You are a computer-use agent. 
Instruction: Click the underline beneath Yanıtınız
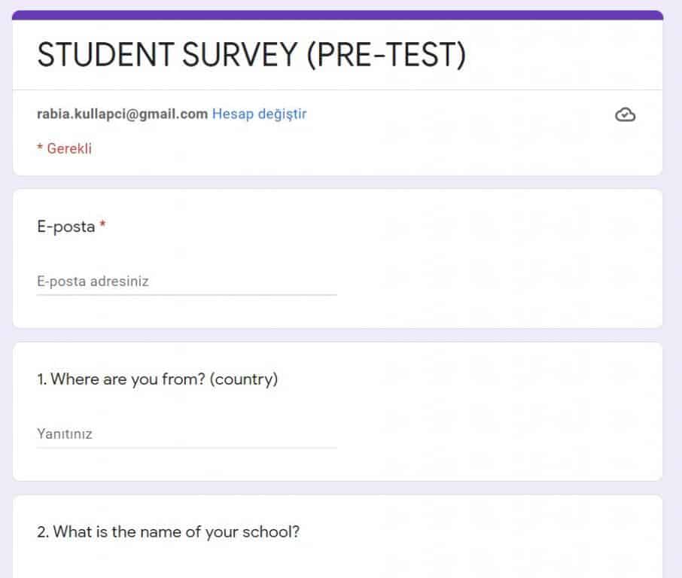[186, 448]
